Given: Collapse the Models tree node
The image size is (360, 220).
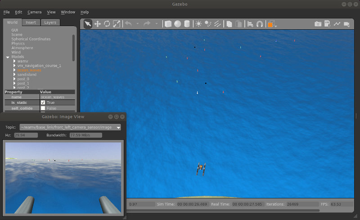Looking at the screenshot, I should [x=8, y=57].
